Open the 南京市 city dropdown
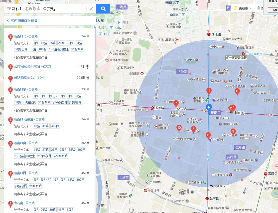This screenshot has height=213, width=278. click(244, 8)
